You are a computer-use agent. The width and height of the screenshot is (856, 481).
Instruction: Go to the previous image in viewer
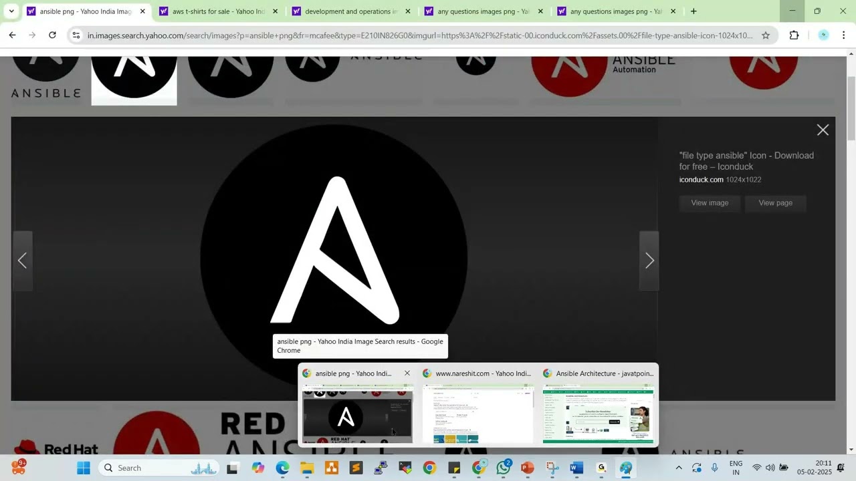[22, 261]
